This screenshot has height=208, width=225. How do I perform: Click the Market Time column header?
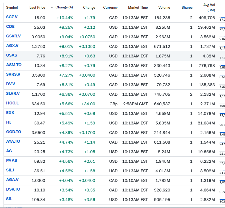[x=138, y=8]
